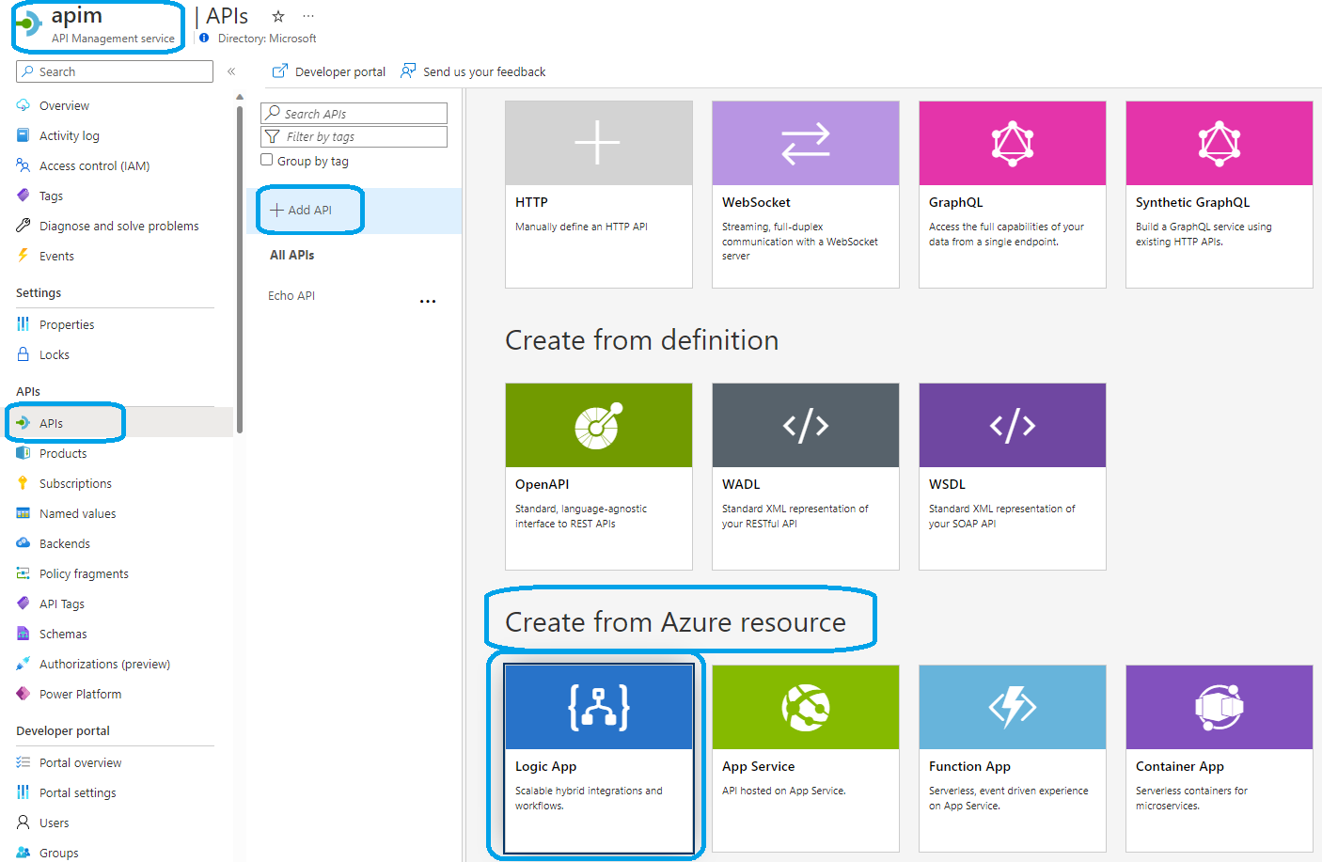This screenshot has width=1322, height=862.
Task: Click the Activity log icon
Action: point(24,135)
